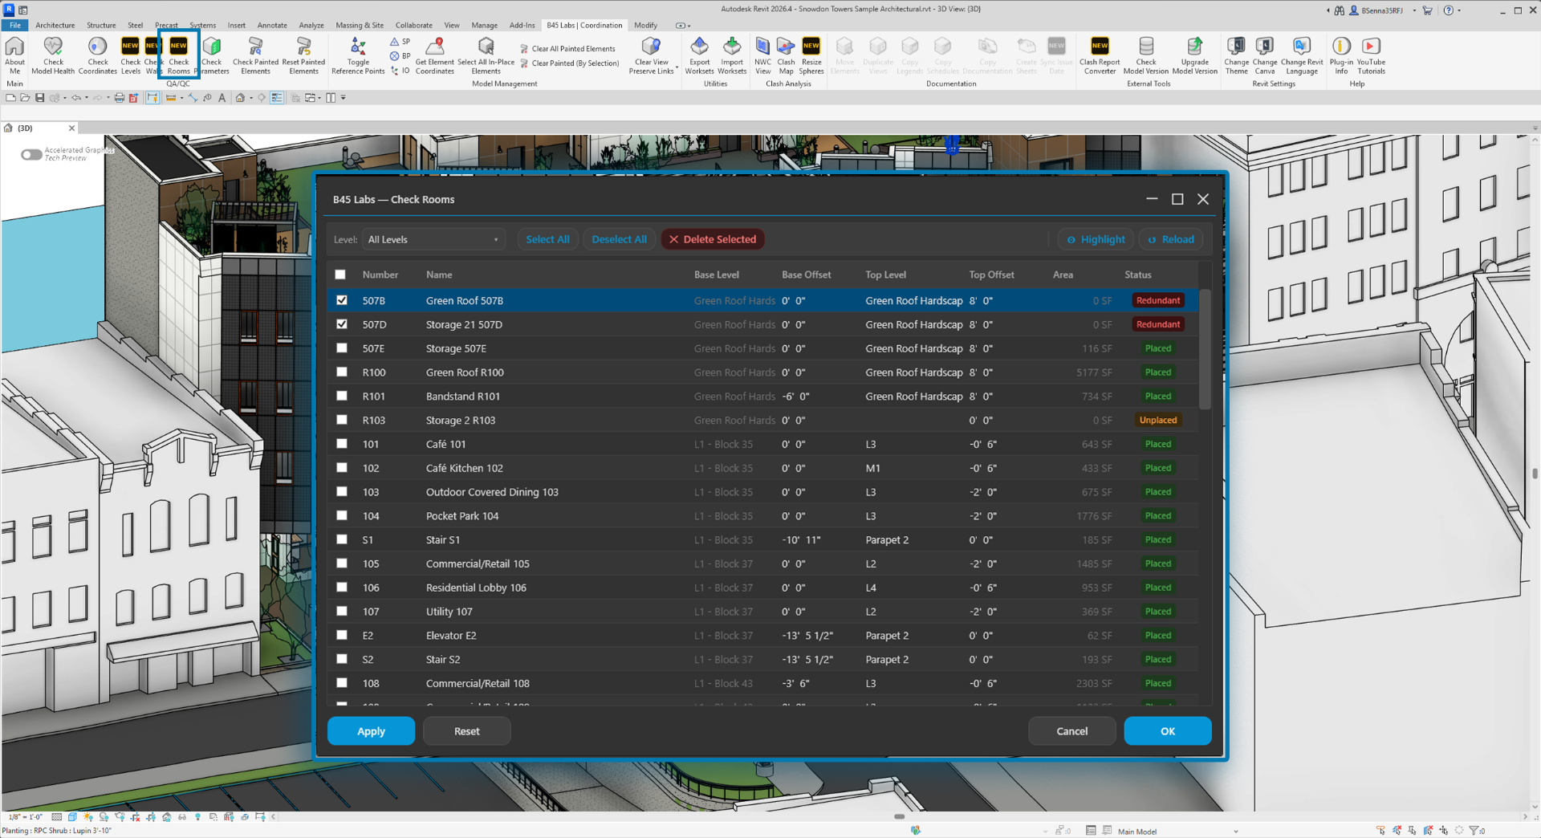The image size is (1541, 838).
Task: Open the Export Worksets utility
Action: point(699,55)
